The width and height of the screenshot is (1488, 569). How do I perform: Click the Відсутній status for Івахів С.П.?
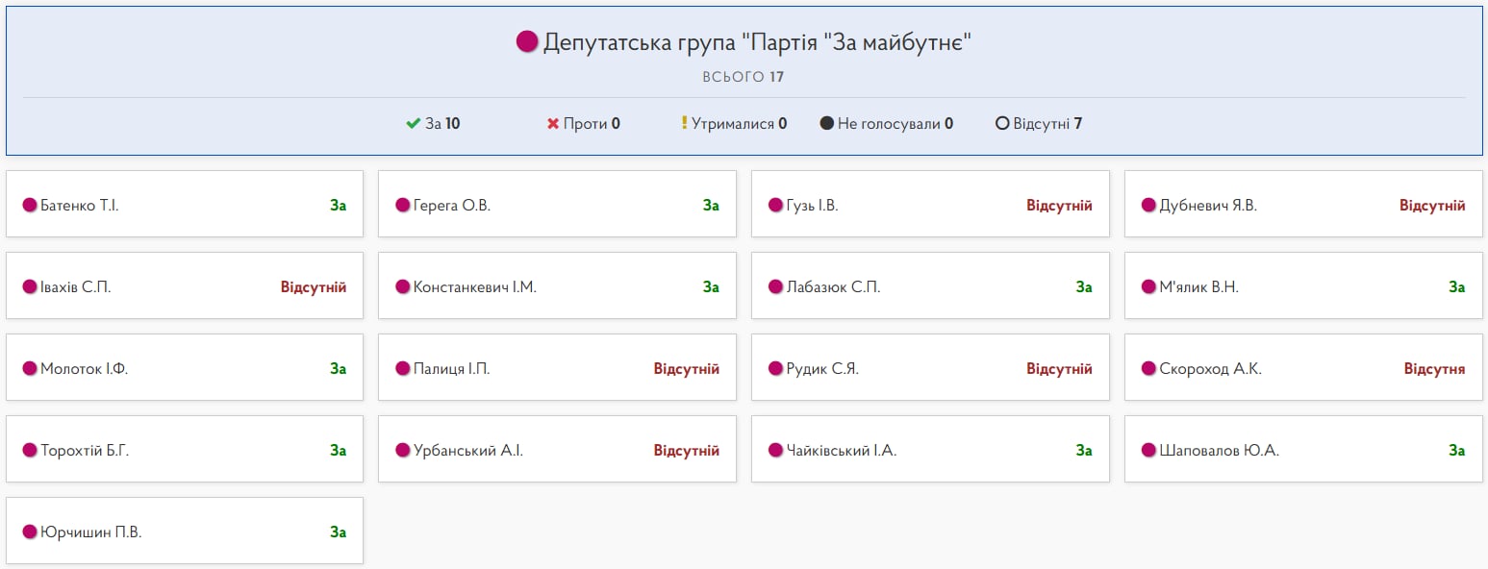pos(313,287)
